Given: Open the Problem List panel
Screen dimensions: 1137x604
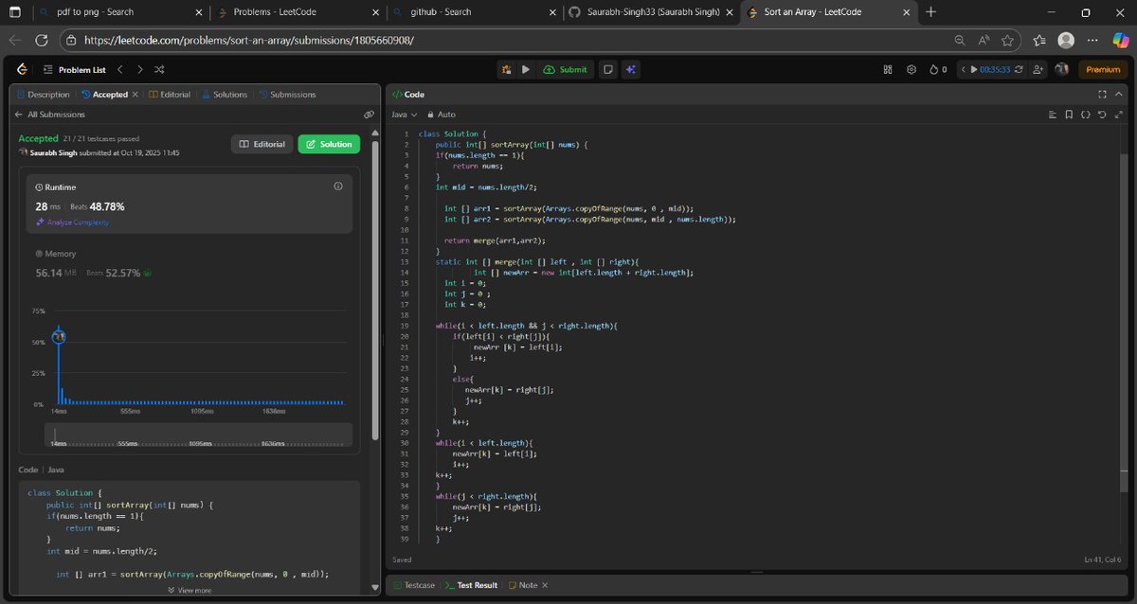Looking at the screenshot, I should 75,69.
